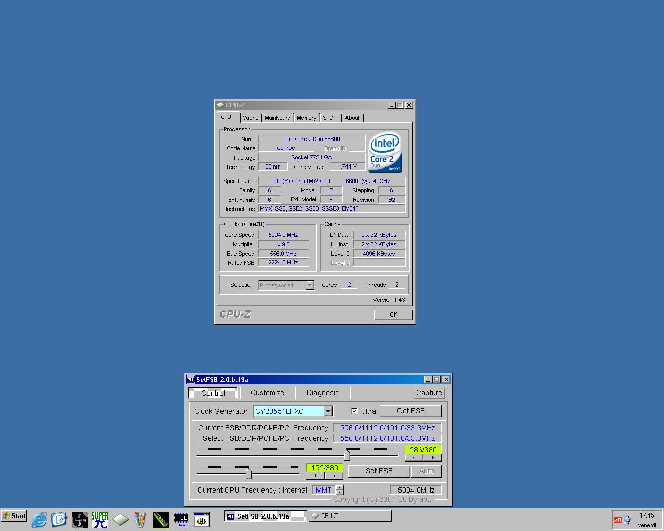
Task: Click the lower 192/380 slider thumb
Action: tap(248, 473)
